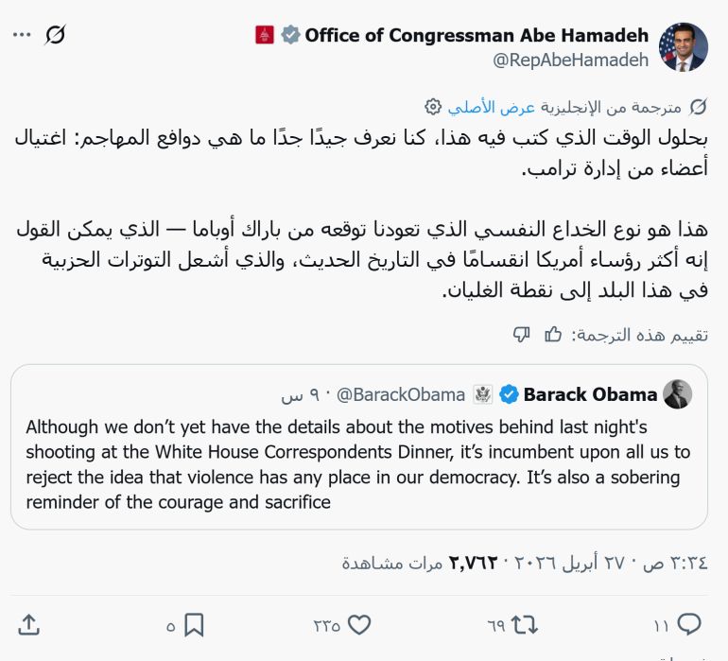Screen dimensions: 728x661
Task: Click the Barack Obama name in quote
Action: point(590,394)
